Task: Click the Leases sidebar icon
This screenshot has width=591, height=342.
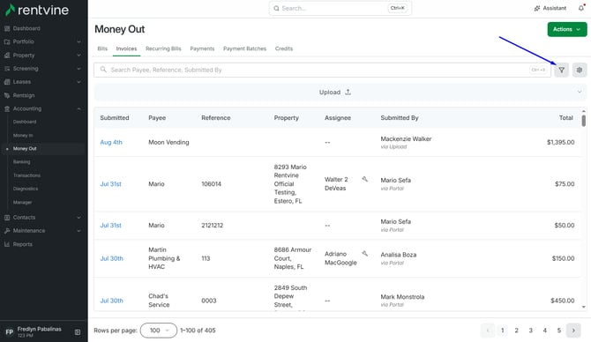Action: (7, 82)
